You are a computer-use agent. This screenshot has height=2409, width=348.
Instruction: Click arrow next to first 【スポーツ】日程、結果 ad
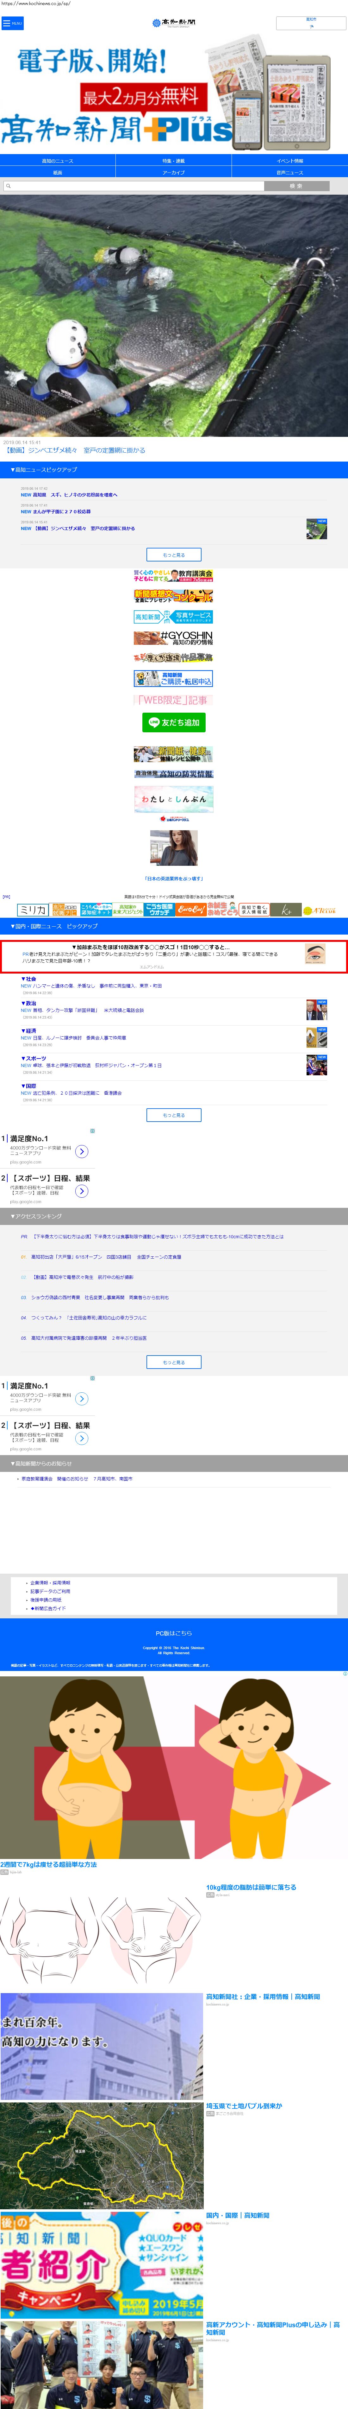coord(82,1191)
